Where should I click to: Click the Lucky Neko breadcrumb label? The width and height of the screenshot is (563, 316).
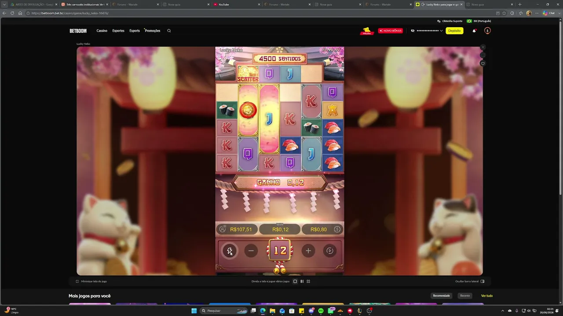click(x=83, y=44)
